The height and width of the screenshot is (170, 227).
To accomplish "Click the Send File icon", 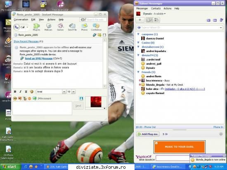I will point(72,27).
